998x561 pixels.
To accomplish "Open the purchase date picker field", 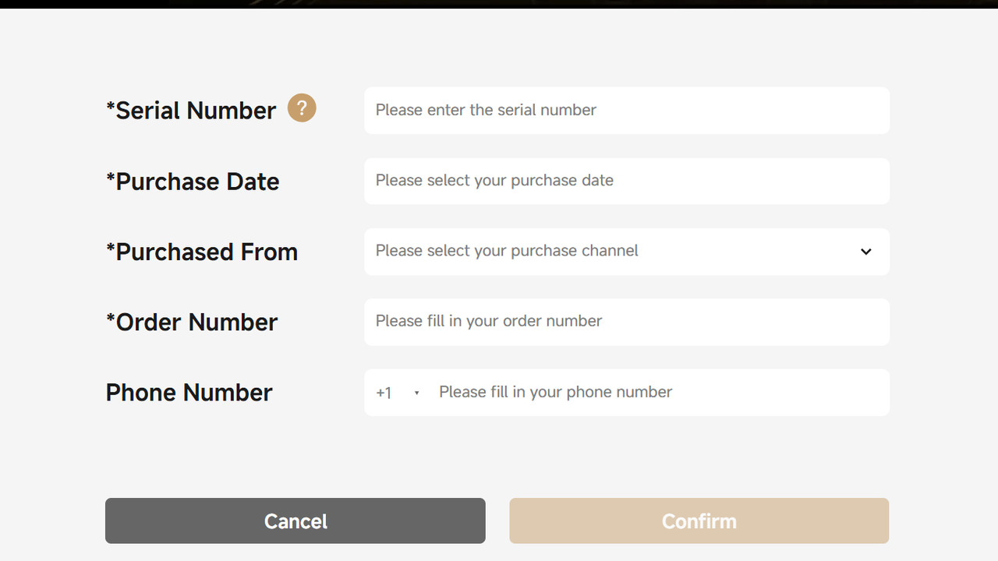I will 627,182.
